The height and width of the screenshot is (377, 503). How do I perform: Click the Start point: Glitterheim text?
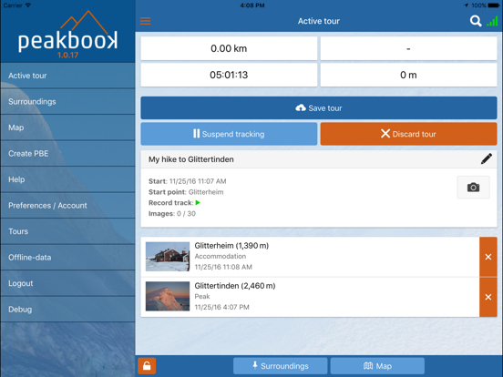pyautogui.click(x=186, y=192)
